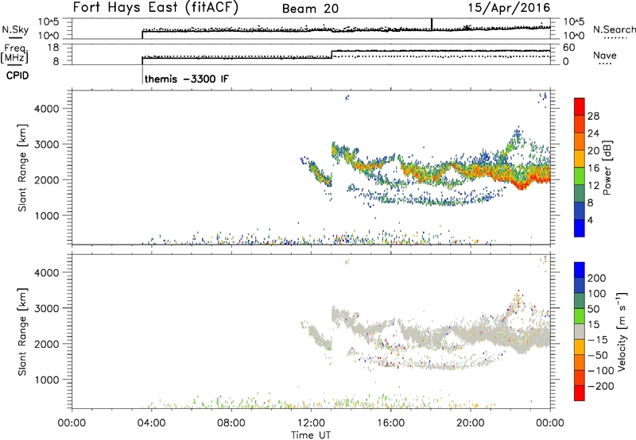Select the 'themis -3300 IF' mode text
Screen dimensions: 636x440
click(x=187, y=79)
